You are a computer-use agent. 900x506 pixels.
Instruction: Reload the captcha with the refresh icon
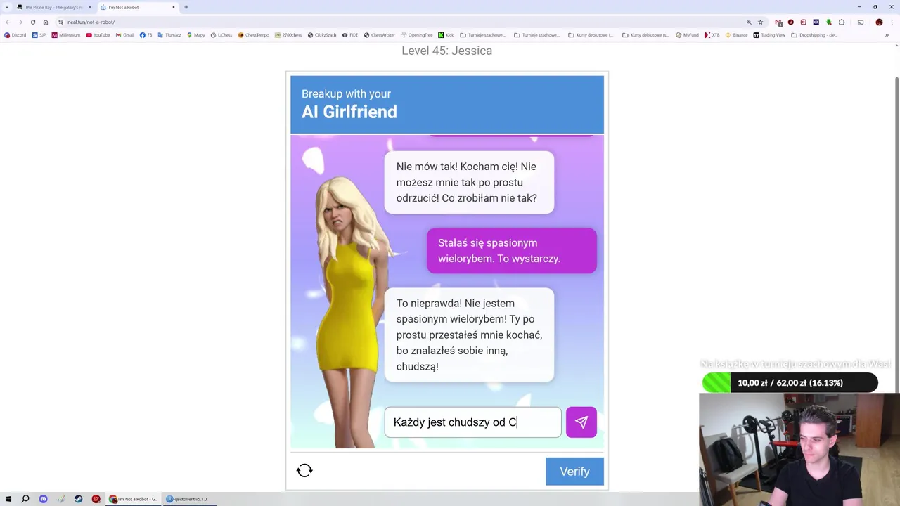click(x=304, y=471)
